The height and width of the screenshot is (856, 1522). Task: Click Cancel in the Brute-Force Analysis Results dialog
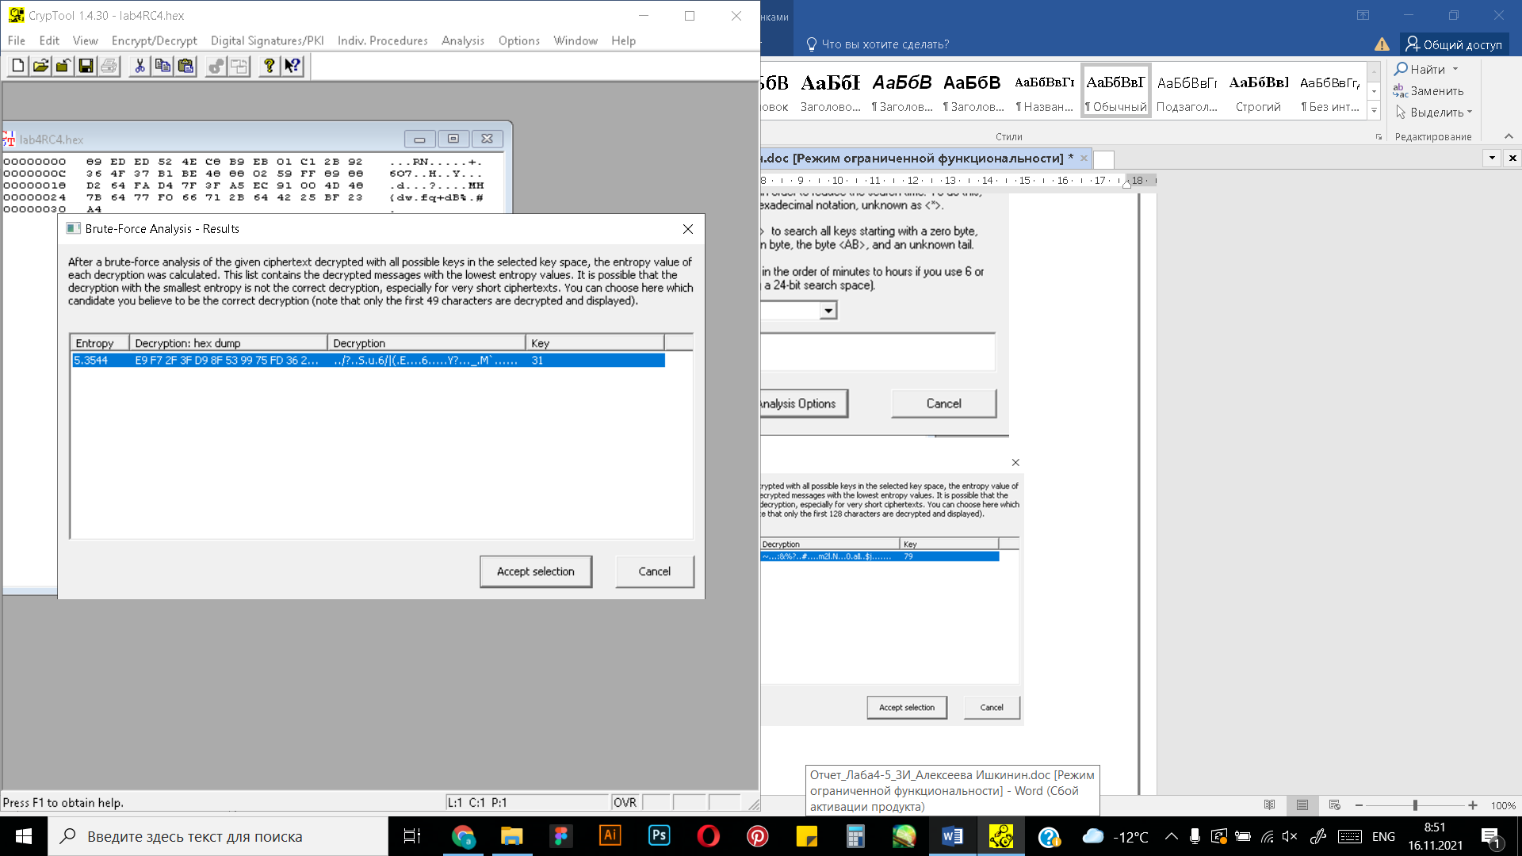(655, 571)
